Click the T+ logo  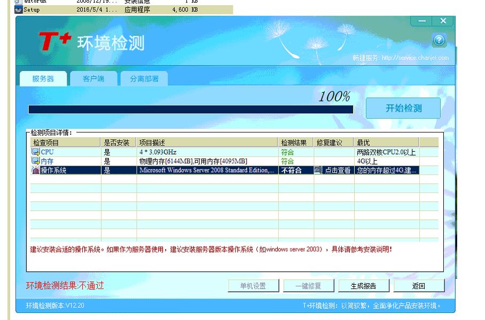(55, 42)
